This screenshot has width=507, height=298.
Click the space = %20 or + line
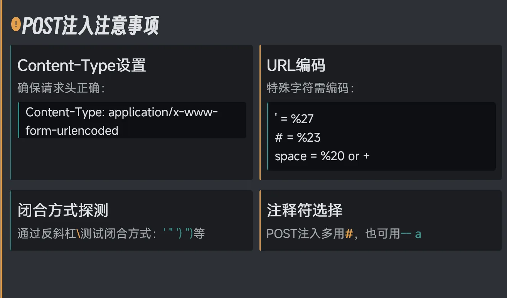pos(322,156)
